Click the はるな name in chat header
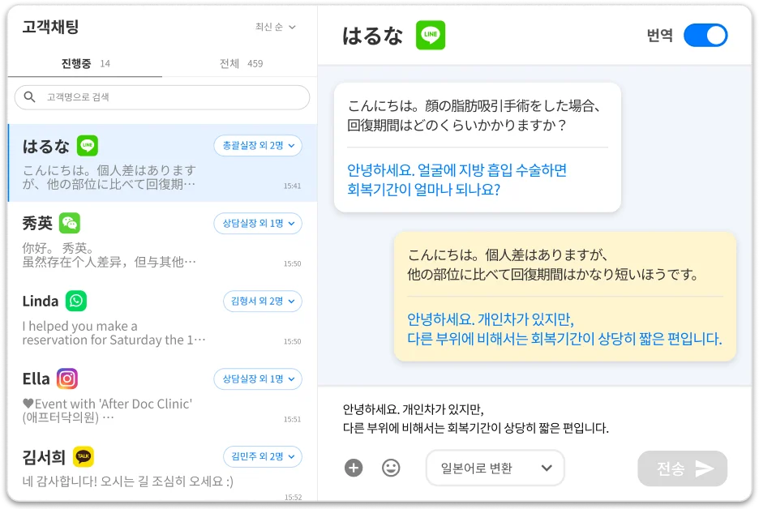The width and height of the screenshot is (759, 509). pyautogui.click(x=372, y=36)
